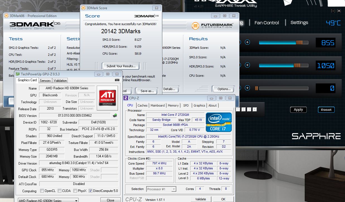Click the slider for the 0 value row
Image resolution: width=345 pixels, height=202 pixels.
click(x=284, y=88)
